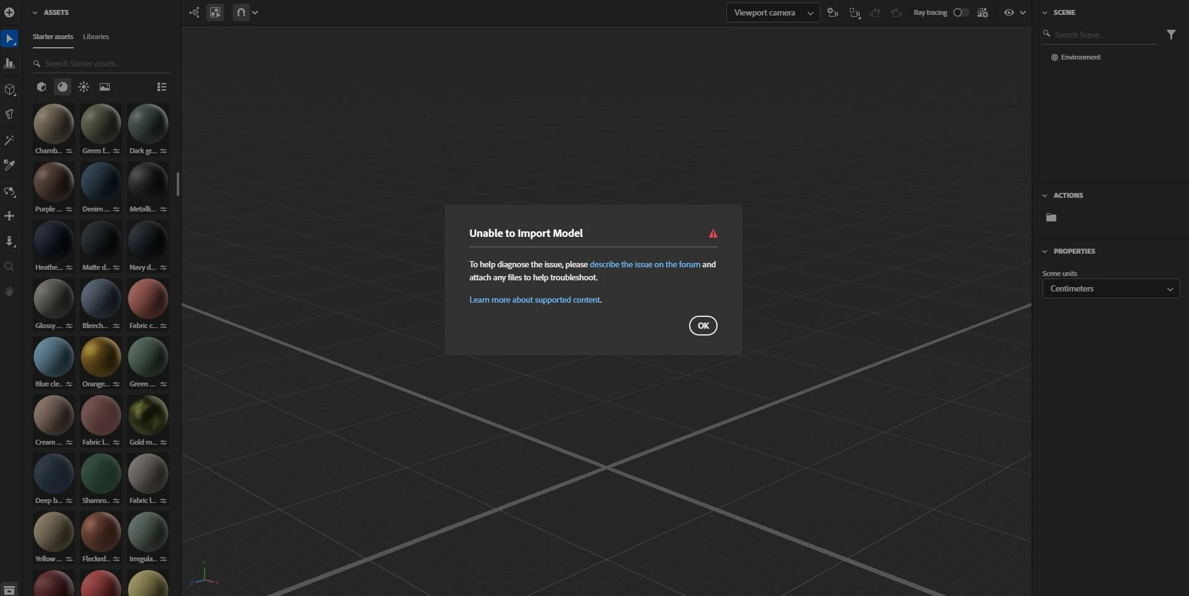Click the Search Scene field
The width and height of the screenshot is (1189, 596).
[1100, 35]
